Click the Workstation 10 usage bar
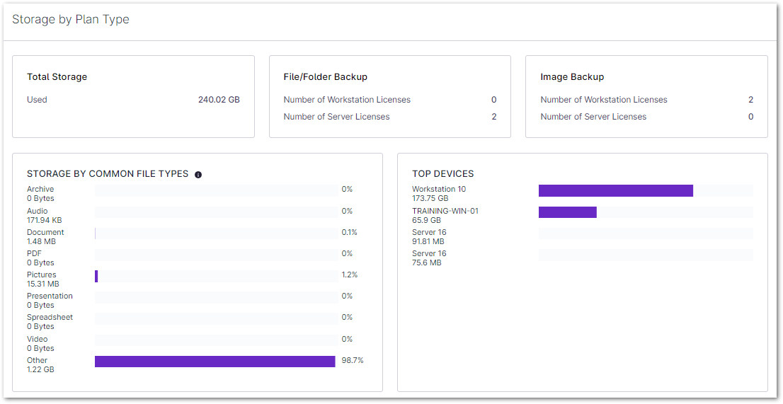 [x=615, y=190]
